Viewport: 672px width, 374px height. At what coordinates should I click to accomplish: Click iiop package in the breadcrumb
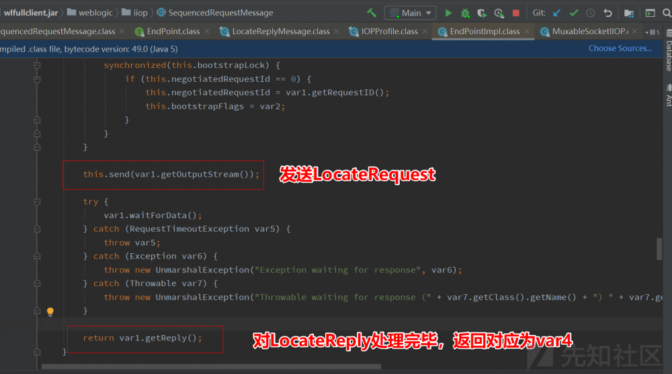coord(140,13)
